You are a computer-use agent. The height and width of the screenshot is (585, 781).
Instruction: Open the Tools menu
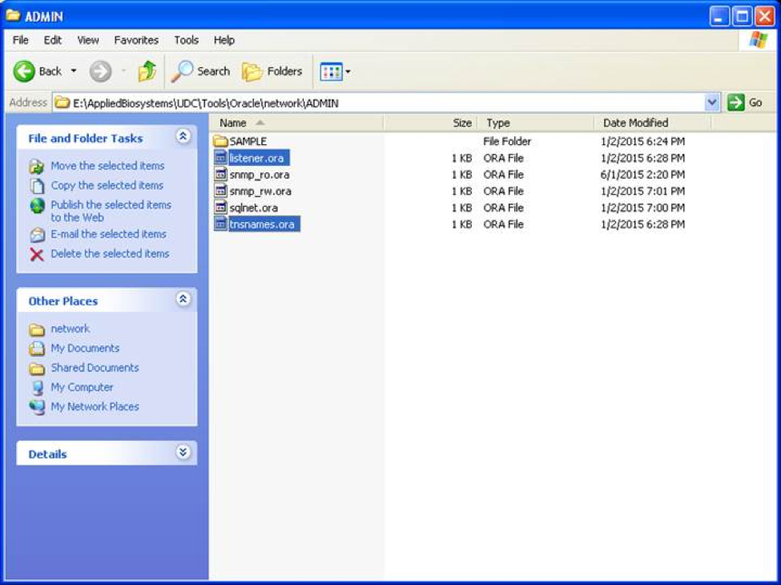pyautogui.click(x=186, y=40)
